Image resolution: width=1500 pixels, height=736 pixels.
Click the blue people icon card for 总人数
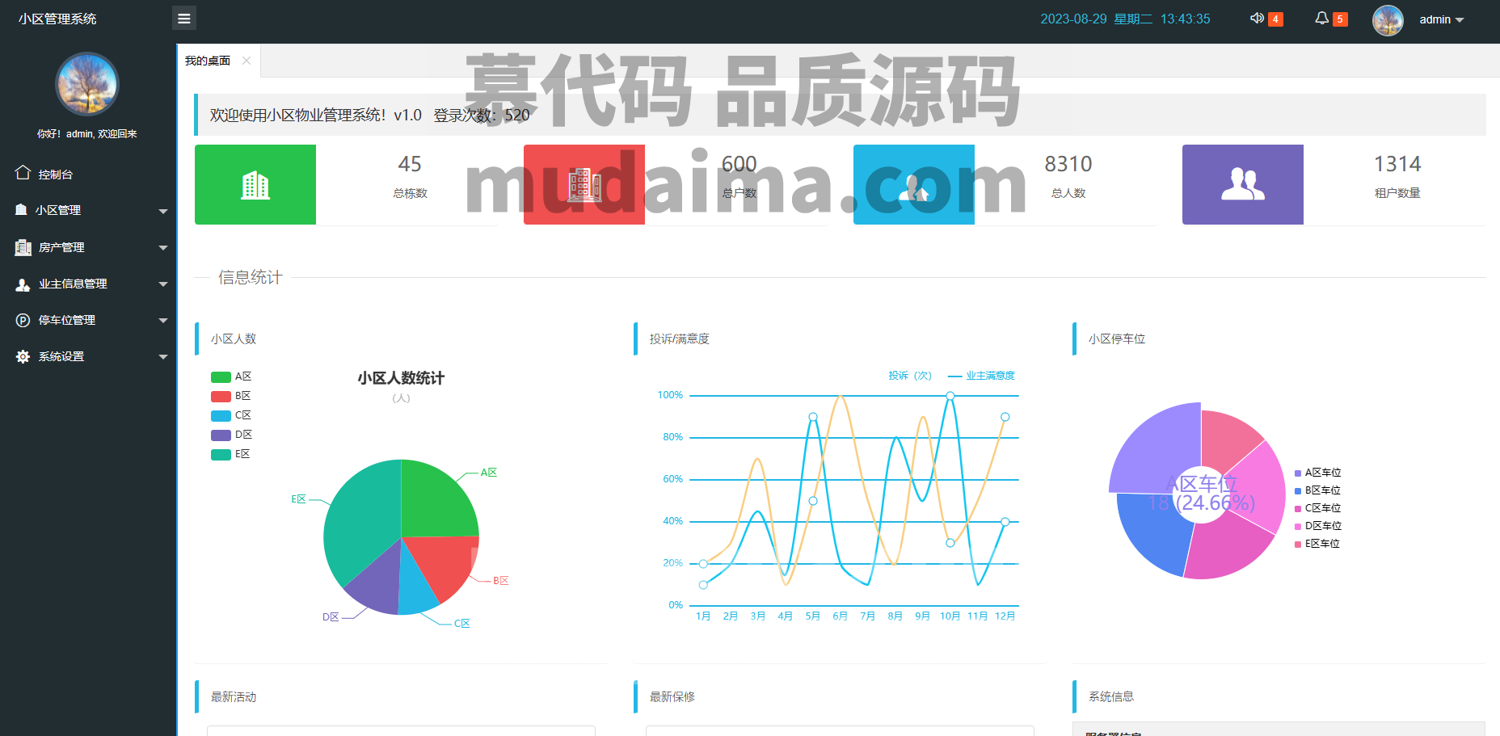[x=914, y=184]
